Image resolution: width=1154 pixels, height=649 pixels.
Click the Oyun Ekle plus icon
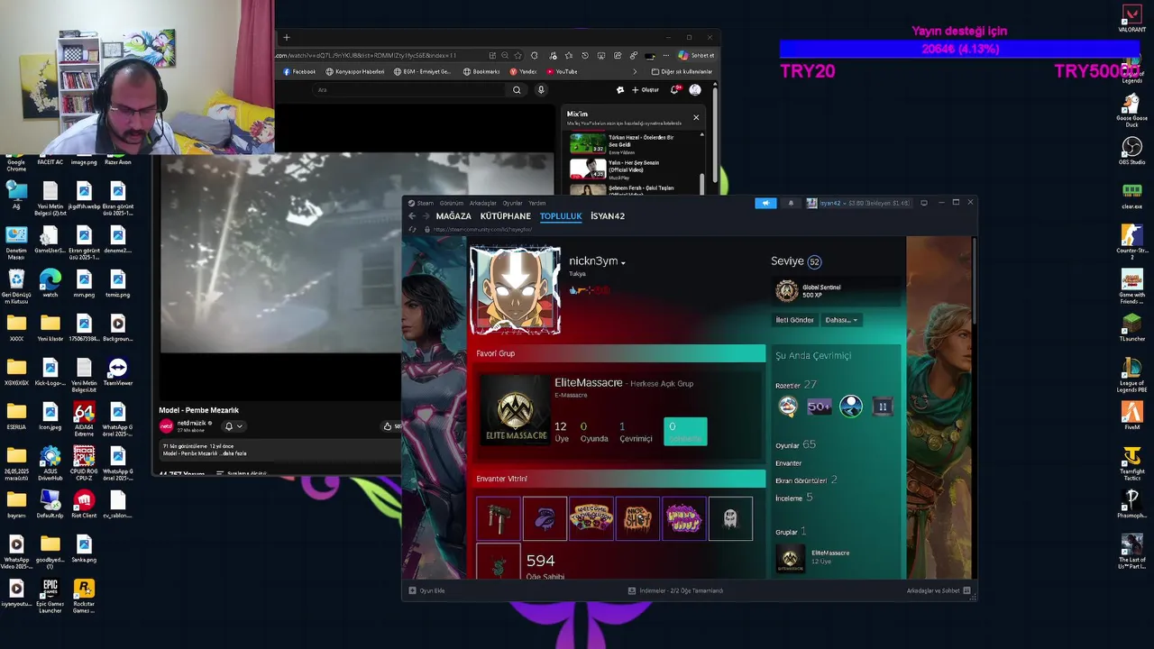[x=412, y=590]
